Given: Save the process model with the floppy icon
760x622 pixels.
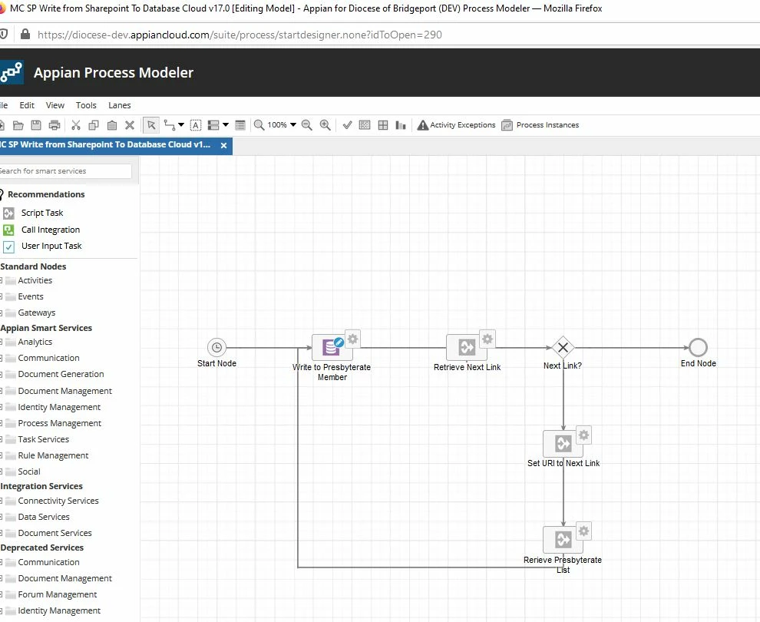Looking at the screenshot, I should click(36, 125).
